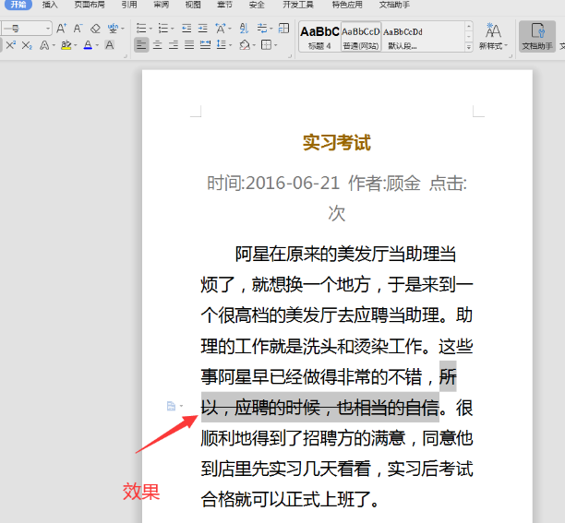Click the line spacing icon
The width and height of the screenshot is (565, 523).
221,45
